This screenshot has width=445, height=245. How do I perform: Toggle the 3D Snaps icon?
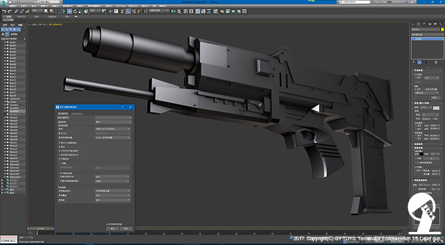(x=122, y=11)
